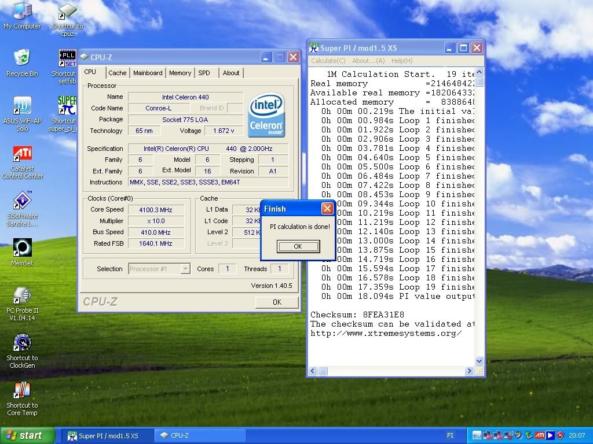Switch to the Mainboard tab in CPU-Z

[x=148, y=73]
